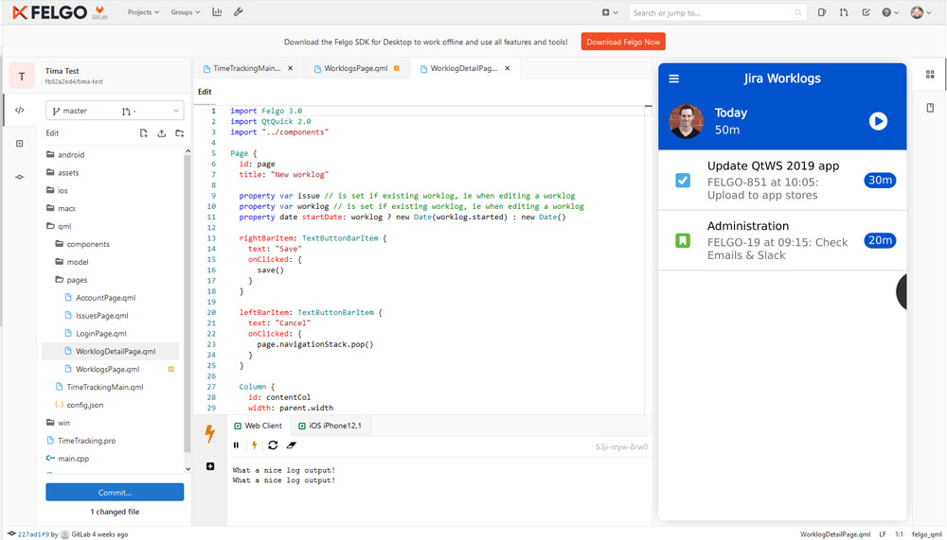Image resolution: width=947 pixels, height=540 pixels.
Task: Click the grid icon in right sidebar
Action: 930,74
